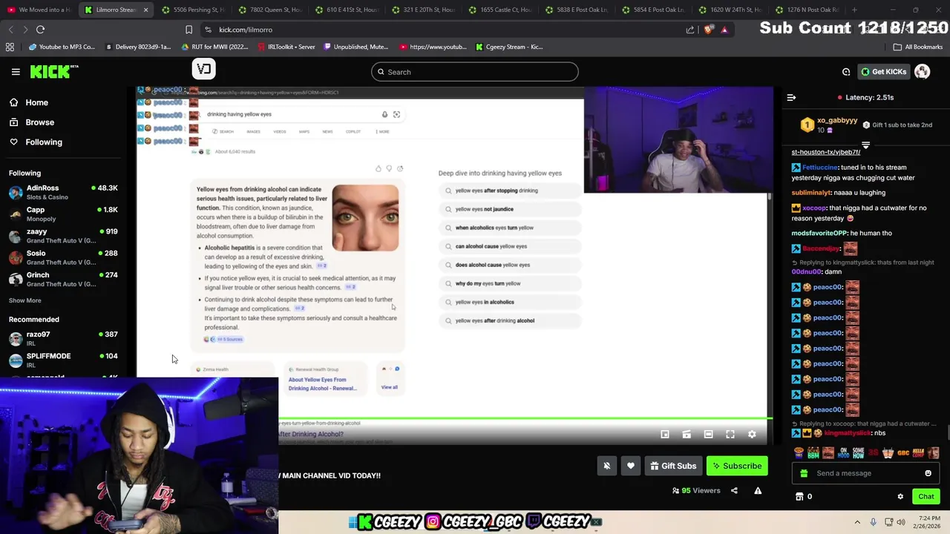The width and height of the screenshot is (950, 534).
Task: Open AdinRoss channel in Following list
Action: pos(64,192)
